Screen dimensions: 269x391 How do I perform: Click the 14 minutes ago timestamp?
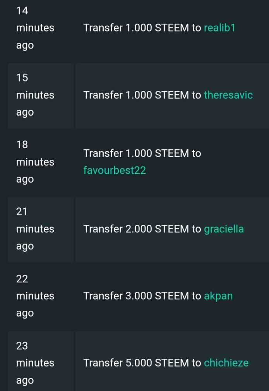[35, 28]
